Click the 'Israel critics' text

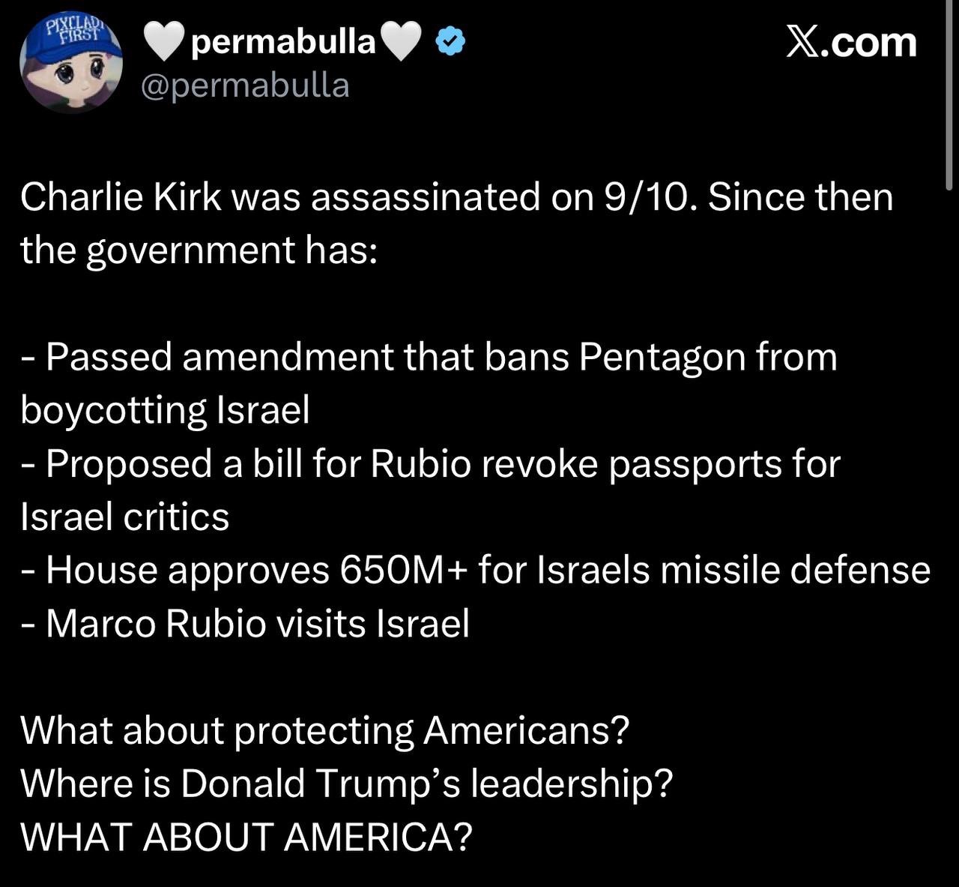[124, 517]
